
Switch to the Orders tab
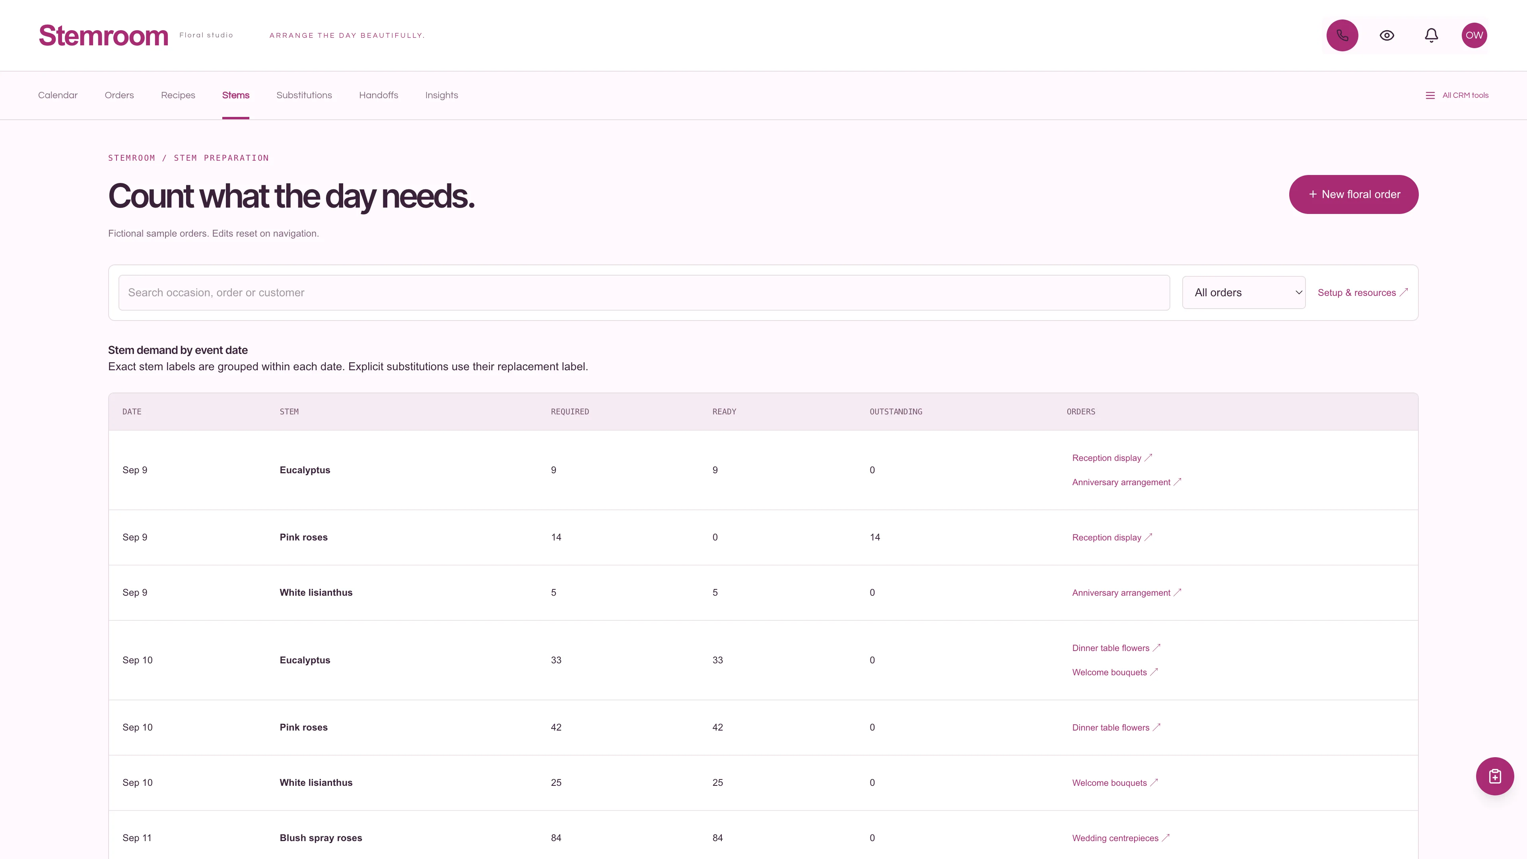click(x=119, y=95)
